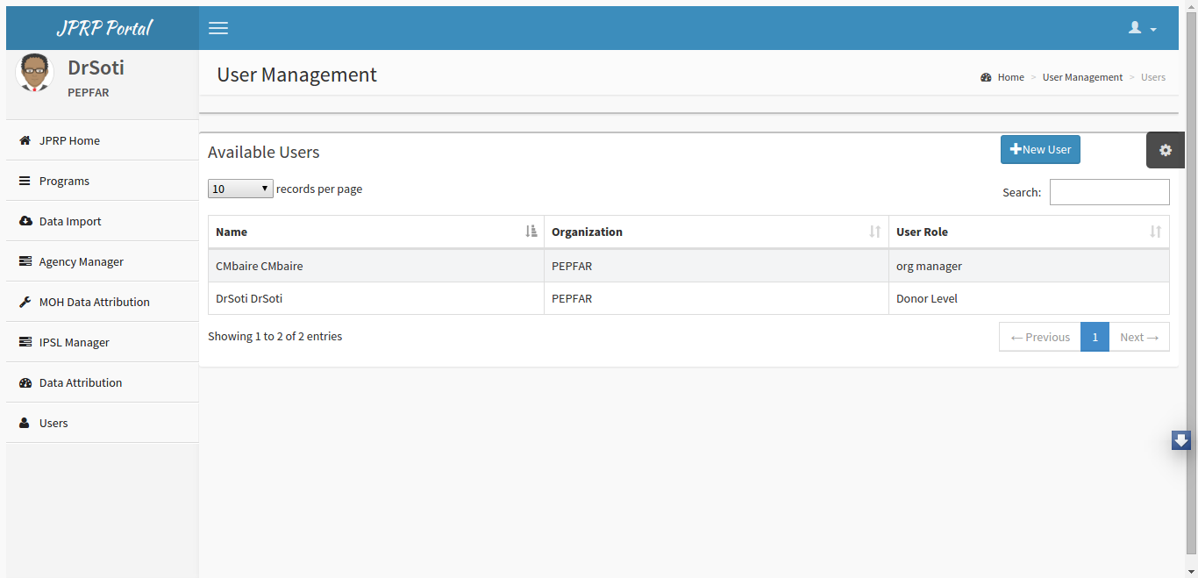Click the person icon beside Users
Image resolution: width=1198 pixels, height=578 pixels.
pyautogui.click(x=25, y=423)
